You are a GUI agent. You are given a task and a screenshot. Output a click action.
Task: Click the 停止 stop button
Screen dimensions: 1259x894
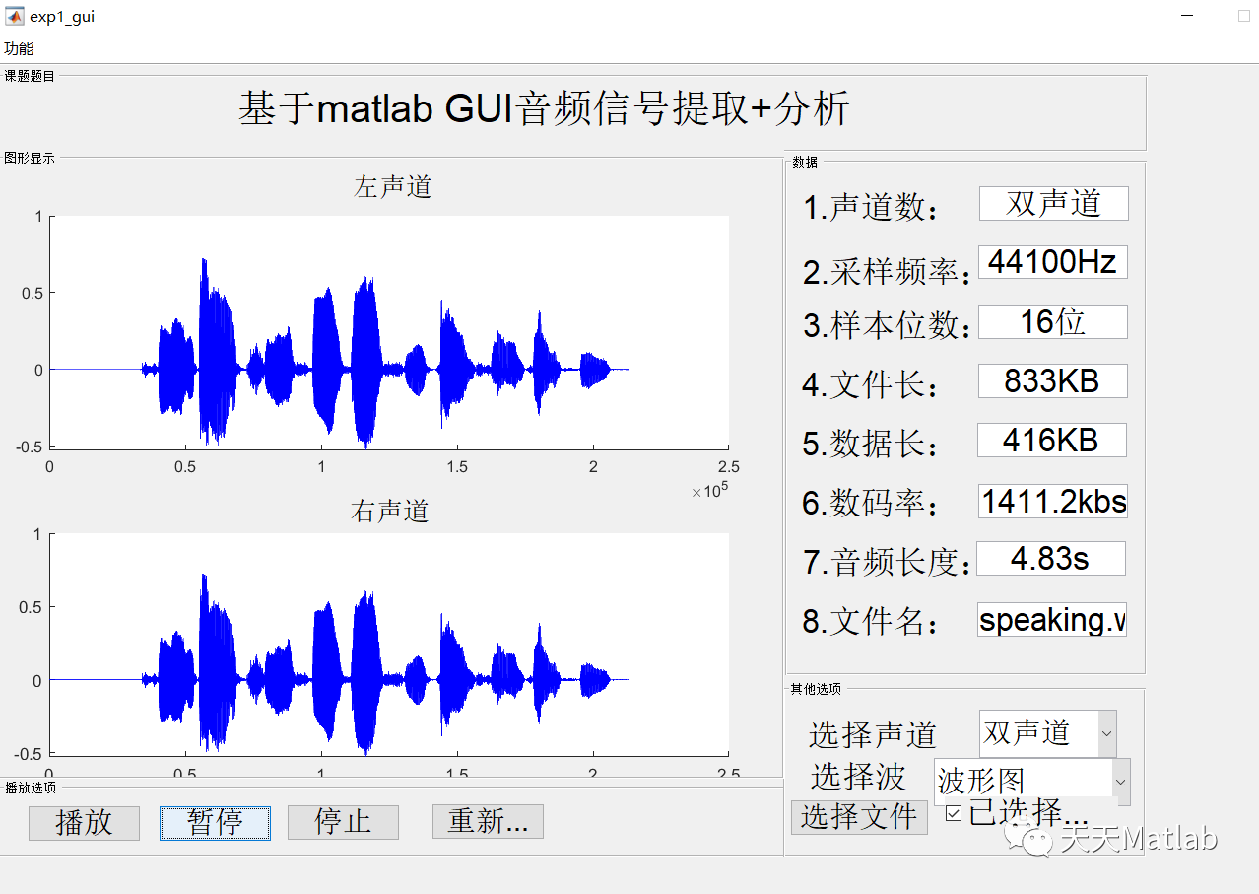click(x=343, y=822)
